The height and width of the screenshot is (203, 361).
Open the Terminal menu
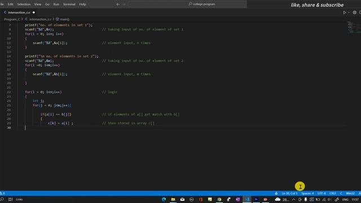69,4
